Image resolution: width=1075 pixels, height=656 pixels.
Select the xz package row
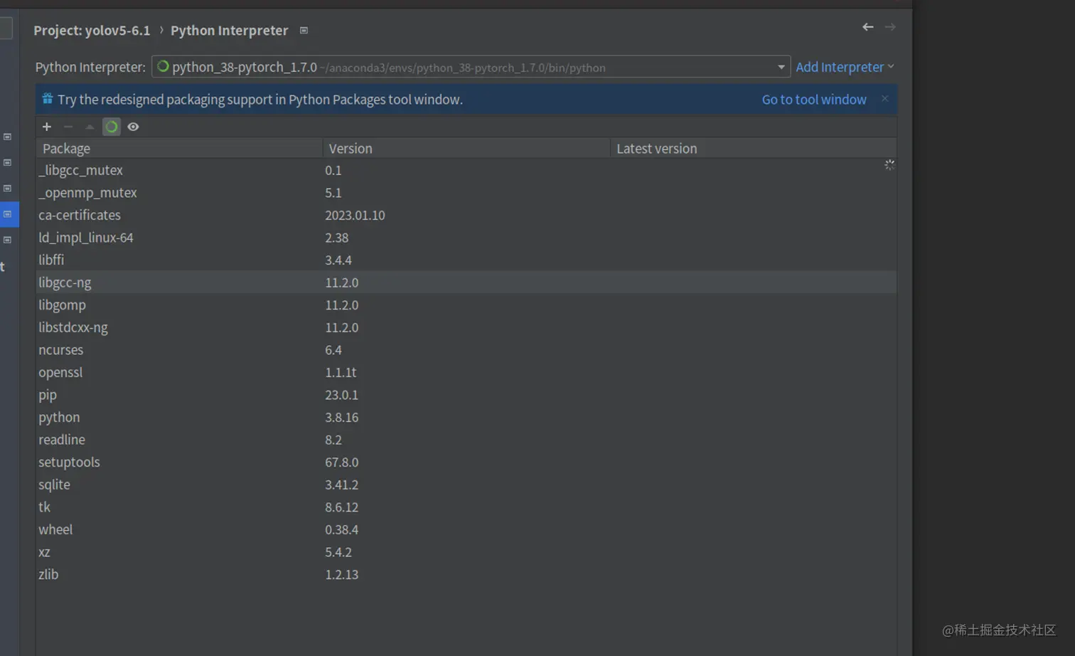click(x=466, y=552)
